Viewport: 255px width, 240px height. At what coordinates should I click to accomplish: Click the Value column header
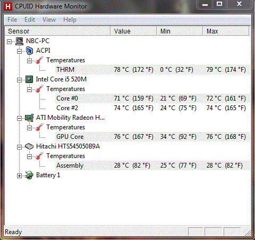[133, 31]
